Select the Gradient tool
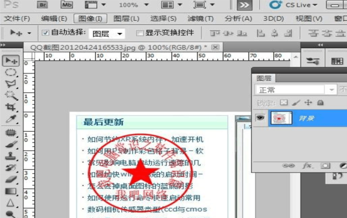The width and height of the screenshot is (347, 218). [x=11, y=191]
